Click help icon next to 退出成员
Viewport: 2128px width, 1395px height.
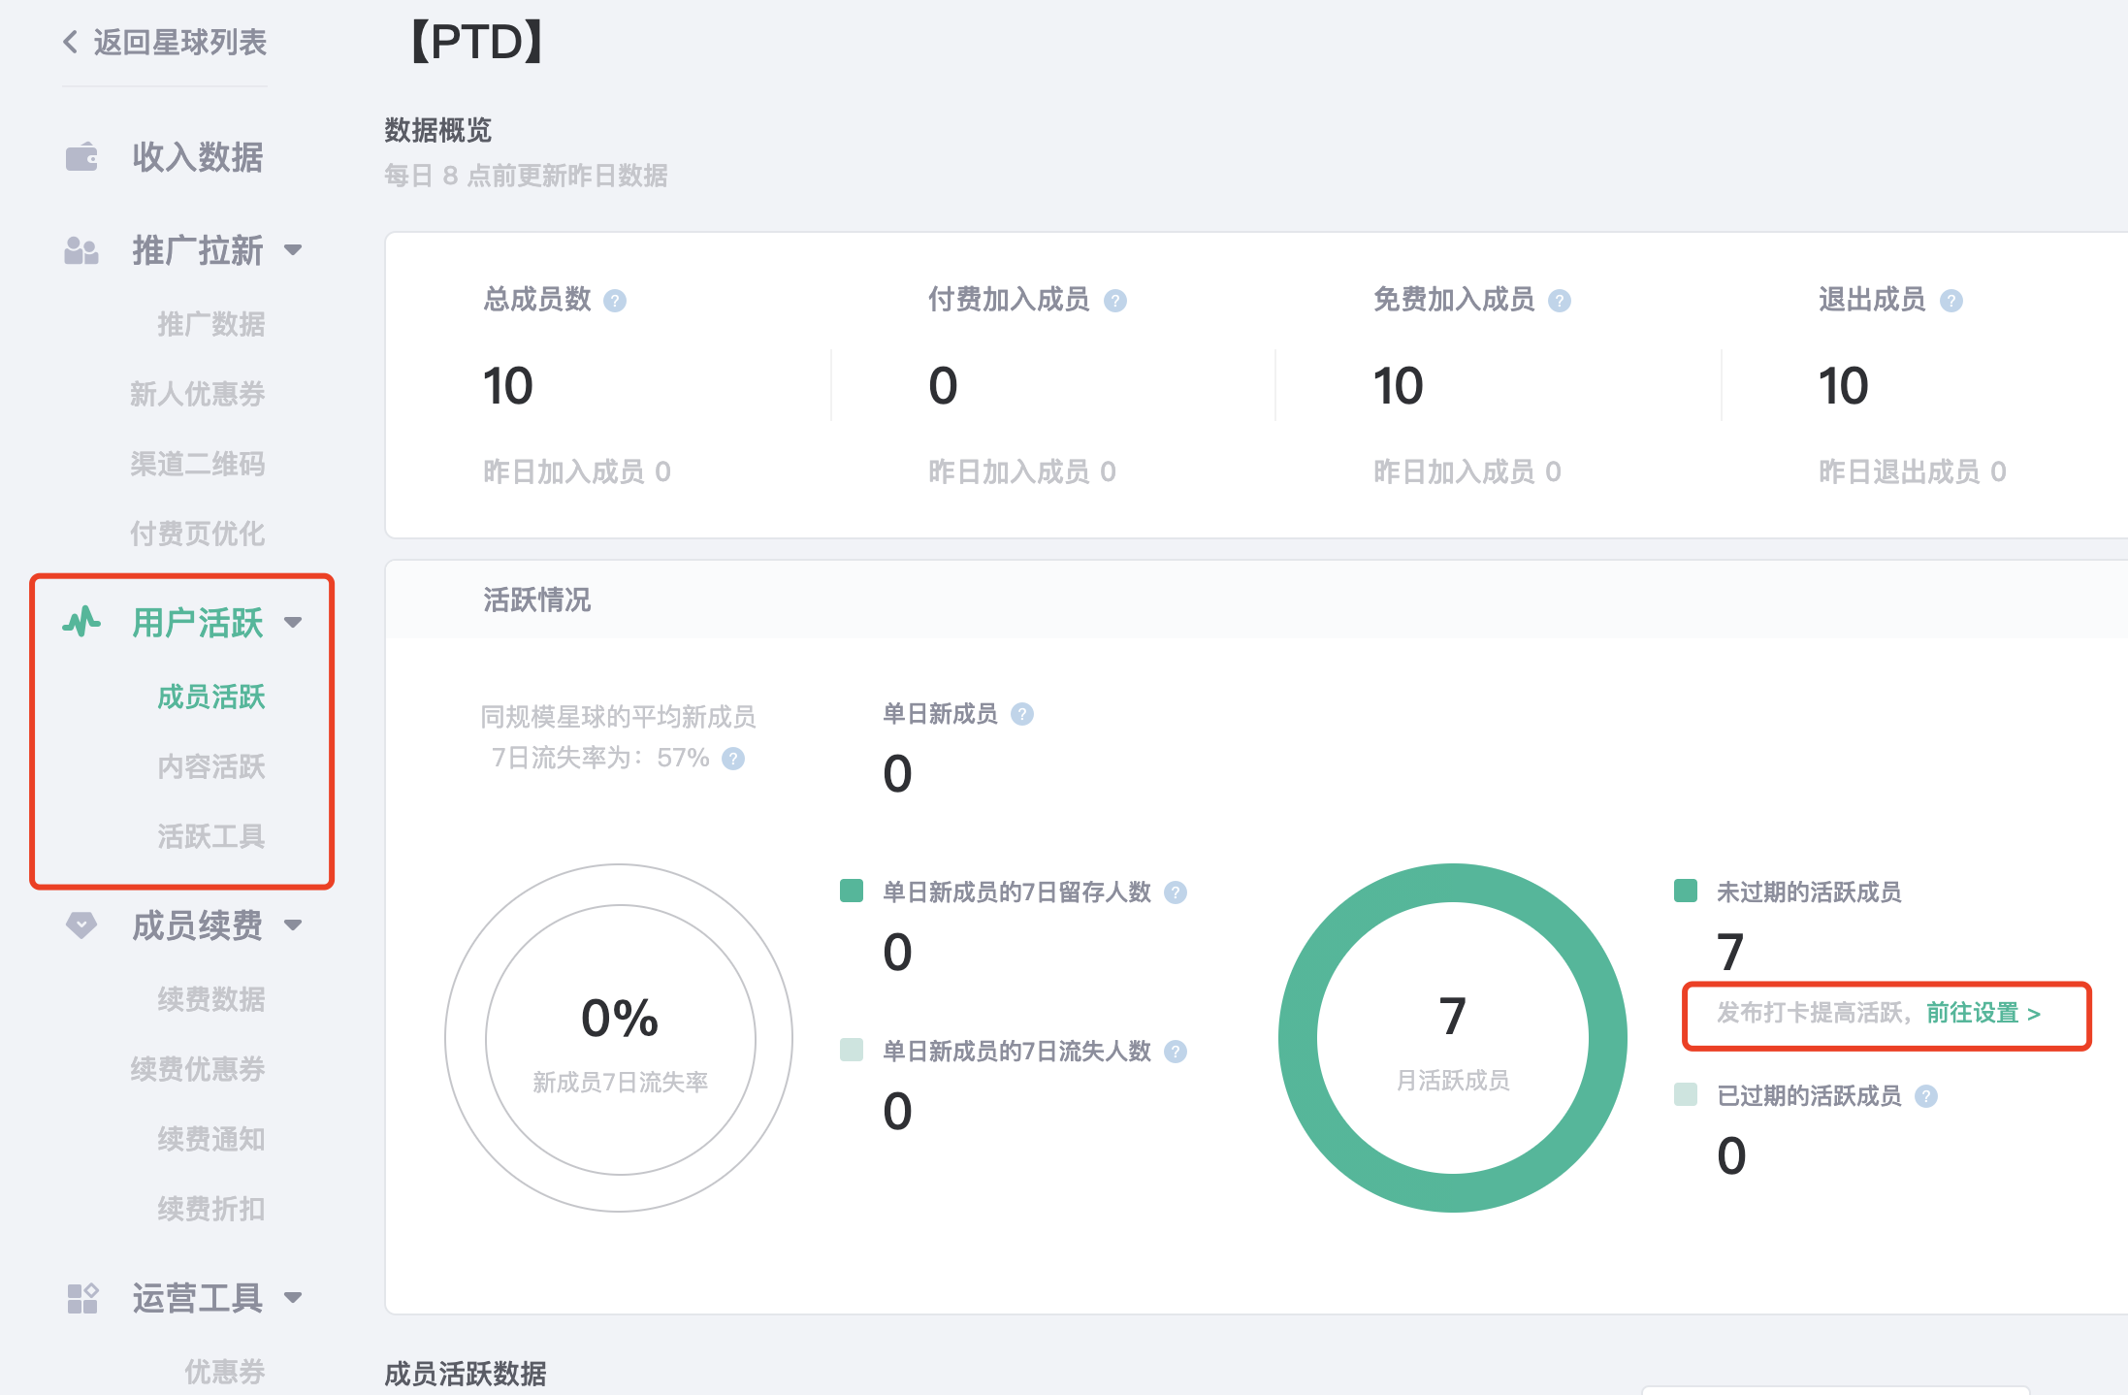(1951, 301)
